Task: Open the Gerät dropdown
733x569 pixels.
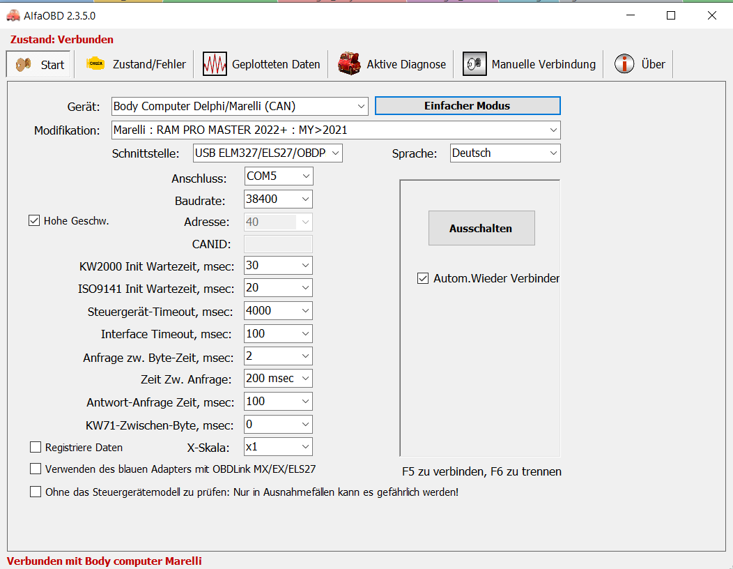Action: tap(240, 106)
